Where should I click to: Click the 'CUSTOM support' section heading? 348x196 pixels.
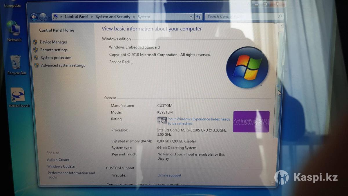pos(120,168)
